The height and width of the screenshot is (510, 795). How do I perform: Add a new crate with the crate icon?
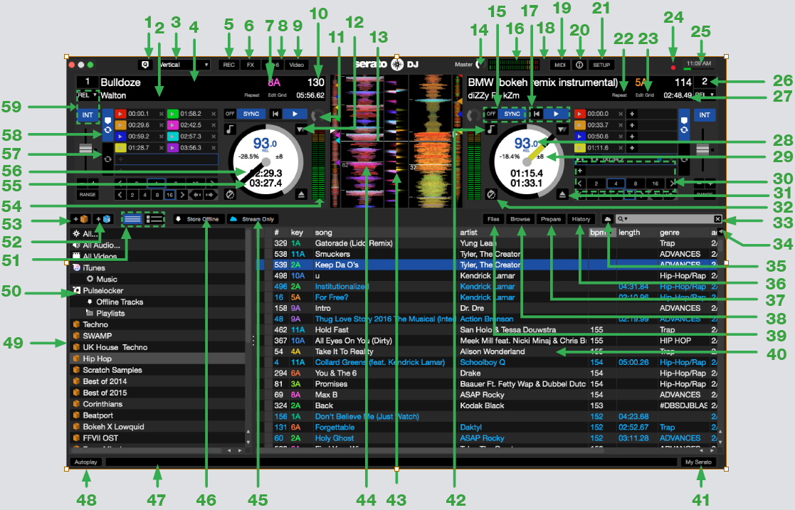click(x=80, y=219)
